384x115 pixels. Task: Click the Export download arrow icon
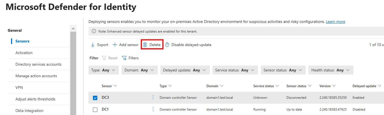coord(93,45)
